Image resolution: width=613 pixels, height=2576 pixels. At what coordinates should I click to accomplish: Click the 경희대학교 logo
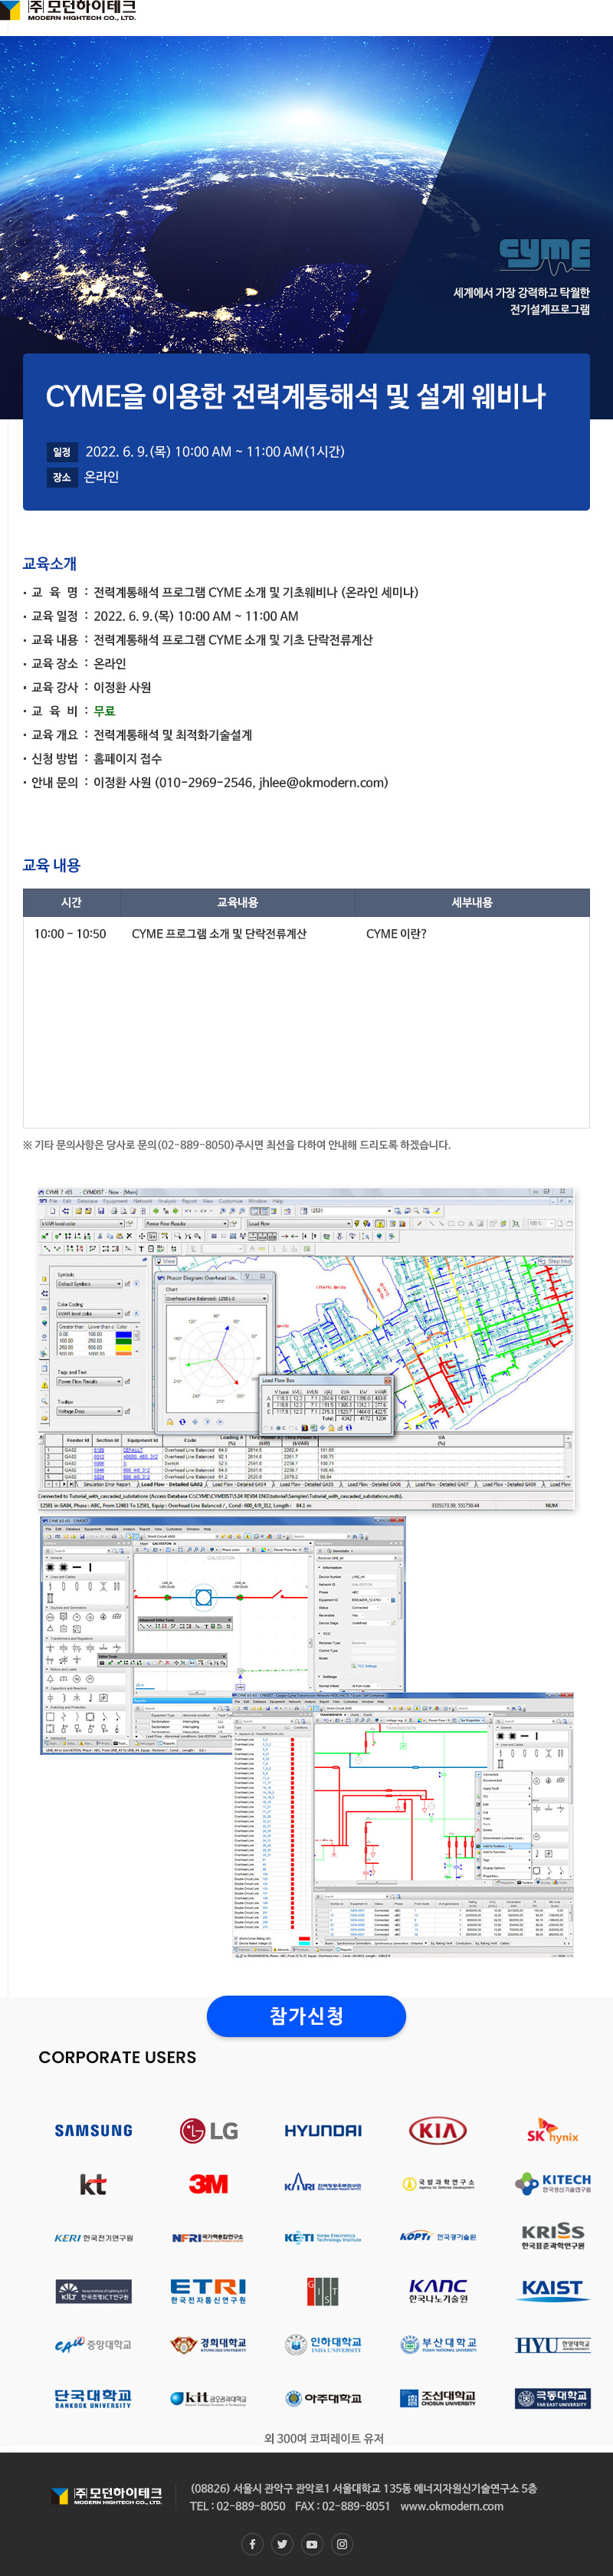[208, 2345]
